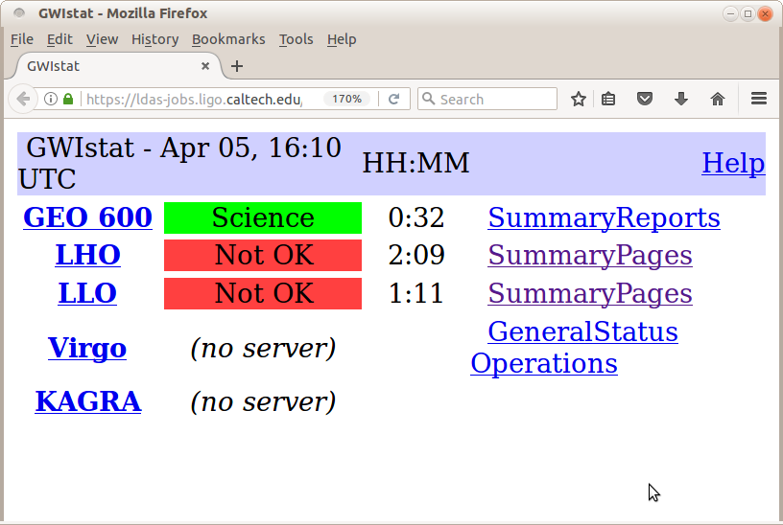Click the URL address field
Screen dimensions: 783x525
click(194, 99)
